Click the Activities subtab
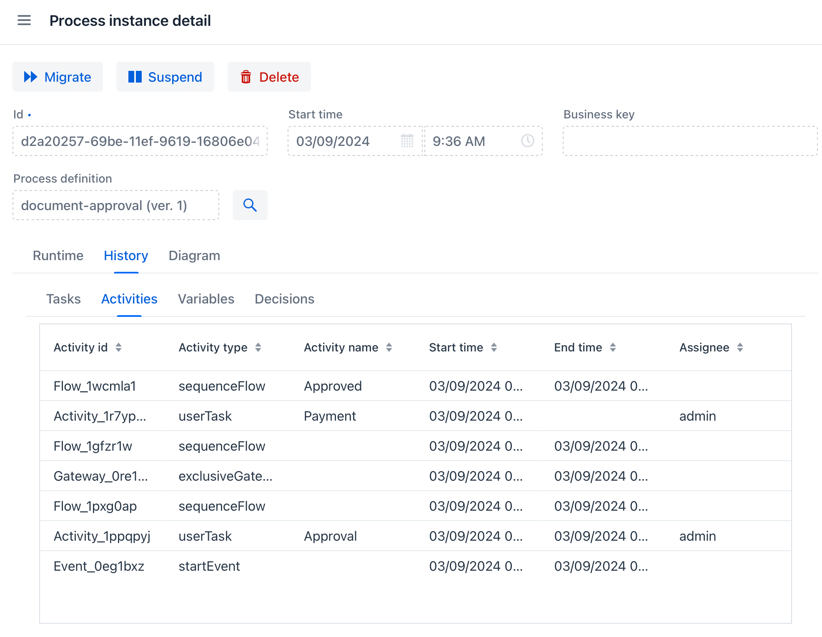The width and height of the screenshot is (822, 637). coord(130,298)
